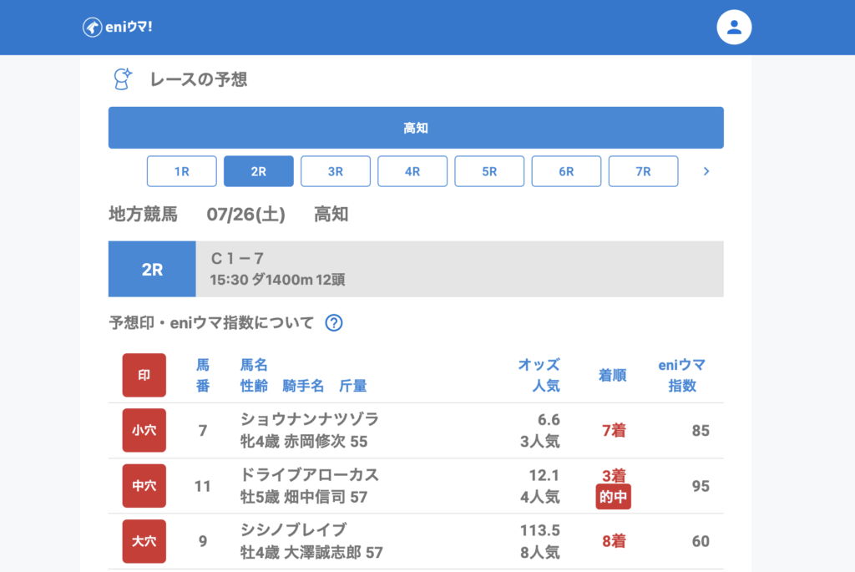Viewport: 855px width, 572px height.
Task: Open the 6R race tab
Action: (566, 171)
